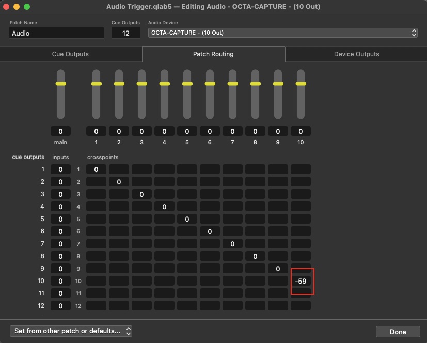This screenshot has width=427, height=343.
Task: Click channel 7 gain value box
Action: 232,131
